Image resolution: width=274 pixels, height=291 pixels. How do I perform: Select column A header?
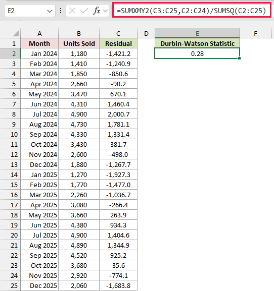coord(39,33)
